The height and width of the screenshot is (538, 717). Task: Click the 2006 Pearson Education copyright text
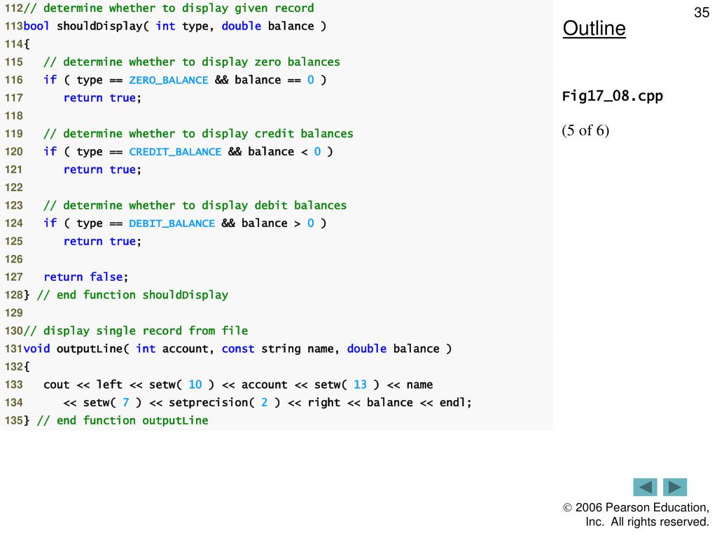(x=636, y=515)
